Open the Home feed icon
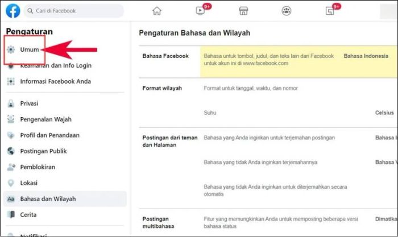398x237 pixels. pyautogui.click(x=157, y=11)
